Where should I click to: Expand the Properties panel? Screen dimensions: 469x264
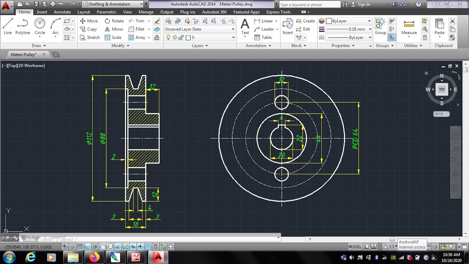click(343, 46)
